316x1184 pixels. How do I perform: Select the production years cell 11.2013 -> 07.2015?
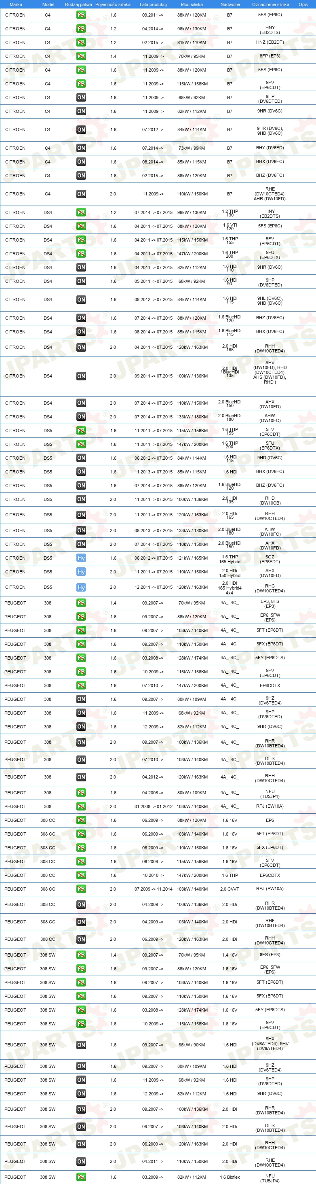(x=154, y=471)
